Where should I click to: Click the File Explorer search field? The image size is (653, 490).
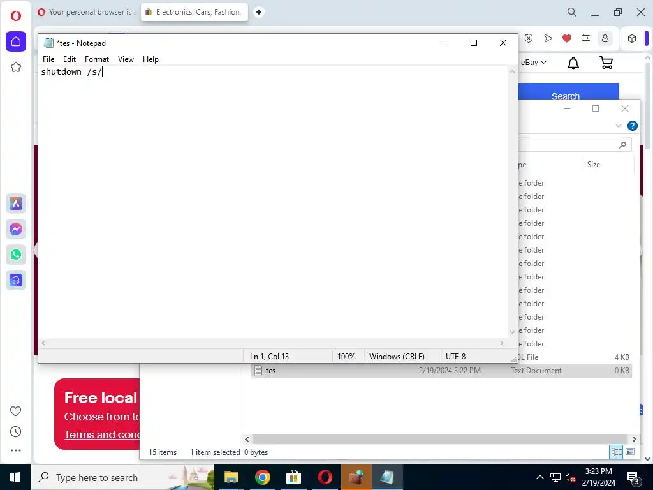[x=575, y=145]
